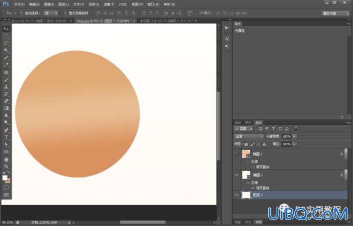Hide the 图层 1 layer
This screenshot has height=226, width=353.
[237, 195]
